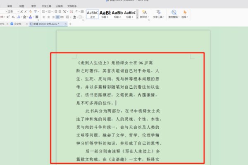Expand the numbering style dropdown arrow
Viewport: 248px width, 165px height.
pyautogui.click(x=52, y=12)
